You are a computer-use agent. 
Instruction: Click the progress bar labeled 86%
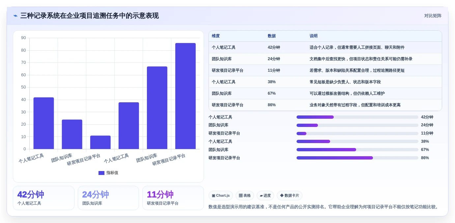357,158
